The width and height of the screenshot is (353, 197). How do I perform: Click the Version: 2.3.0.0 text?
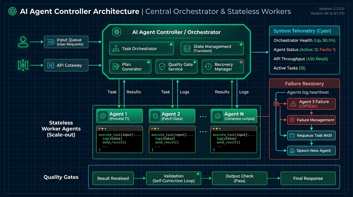331,9
